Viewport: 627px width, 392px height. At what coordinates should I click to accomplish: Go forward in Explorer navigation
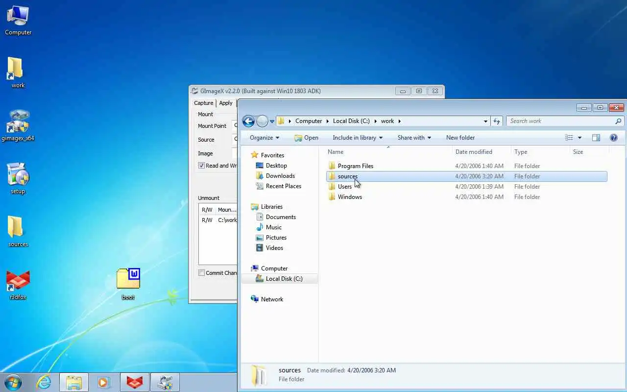point(262,121)
